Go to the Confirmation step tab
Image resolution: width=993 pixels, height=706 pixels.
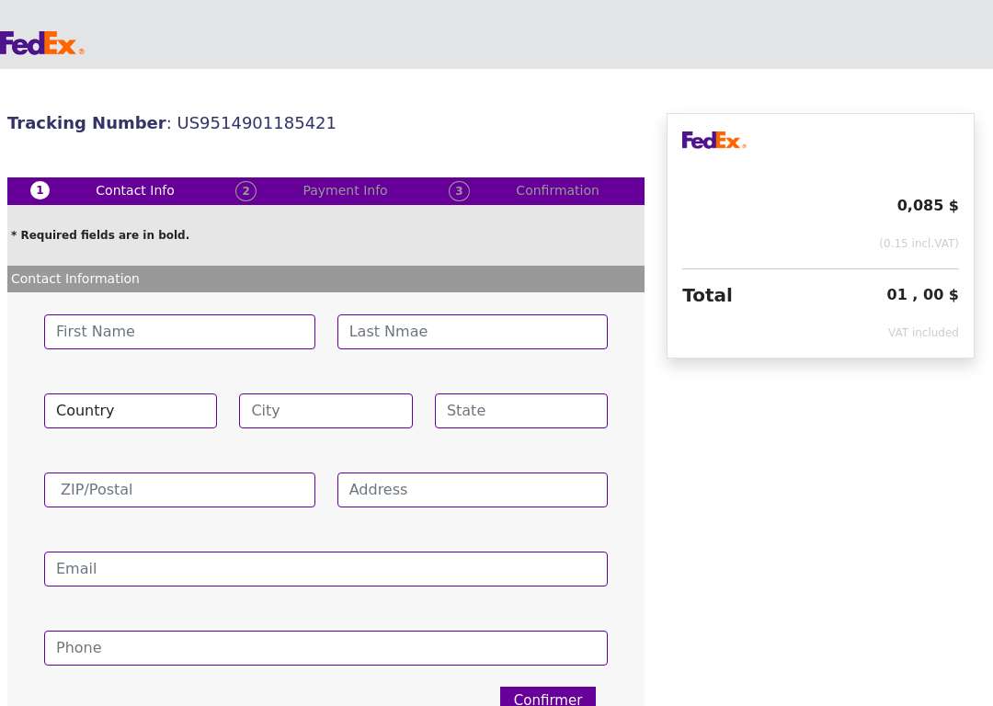pos(557,190)
